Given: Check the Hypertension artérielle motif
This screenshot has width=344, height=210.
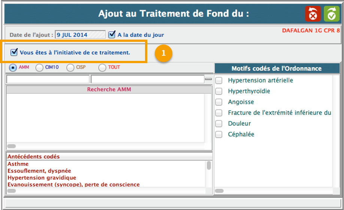Looking at the screenshot, I should [219, 80].
